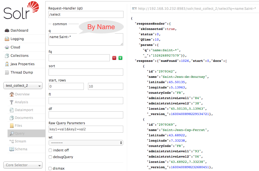Screen dimensions: 259x171
Task: Open the collection Documents link
Action: (x=24, y=118)
